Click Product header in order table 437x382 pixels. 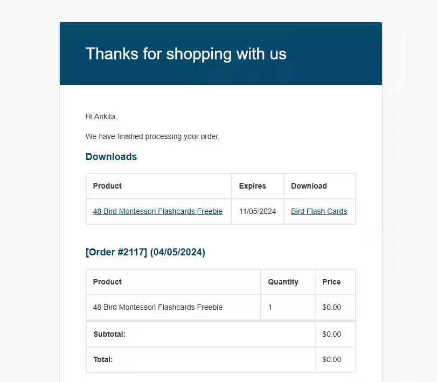[107, 282]
